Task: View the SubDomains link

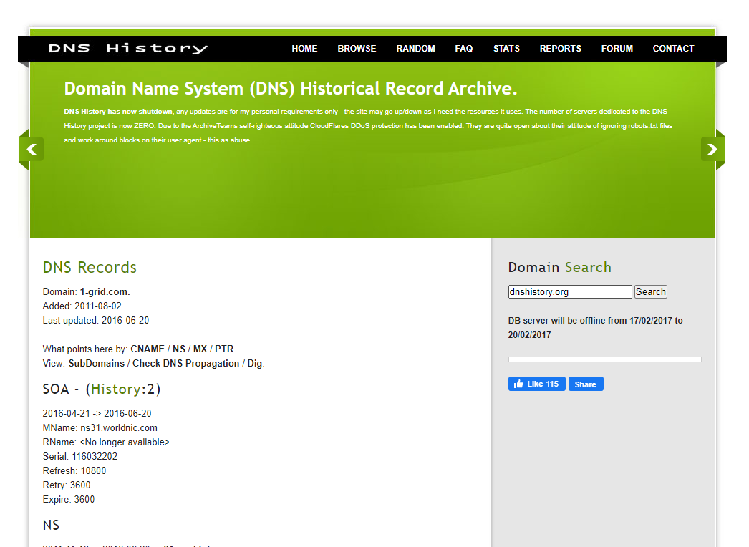Action: click(x=97, y=364)
